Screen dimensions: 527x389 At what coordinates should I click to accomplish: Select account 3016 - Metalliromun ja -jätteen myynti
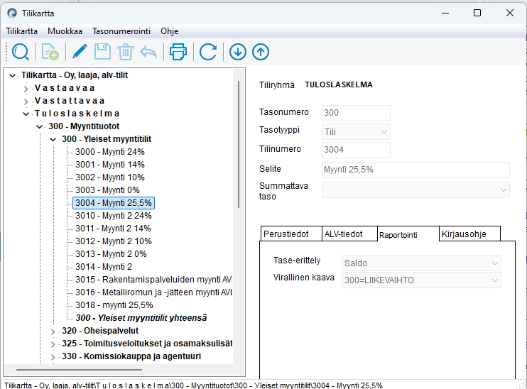point(153,292)
